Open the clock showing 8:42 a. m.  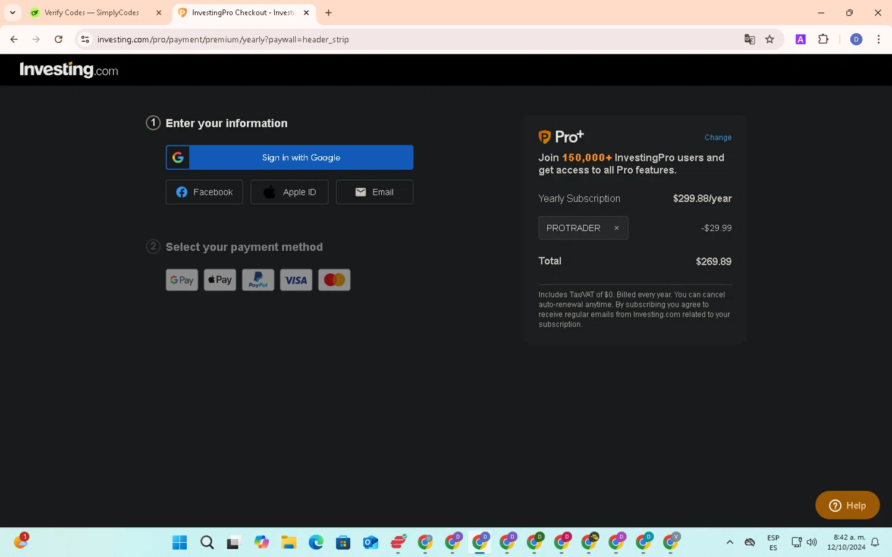pyautogui.click(x=846, y=542)
